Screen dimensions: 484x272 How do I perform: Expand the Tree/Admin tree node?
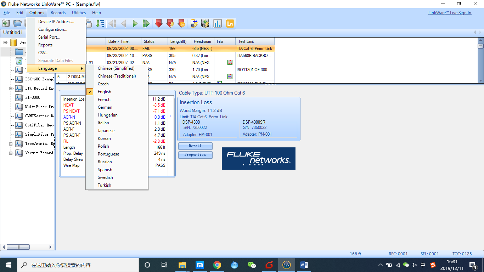click(11, 144)
